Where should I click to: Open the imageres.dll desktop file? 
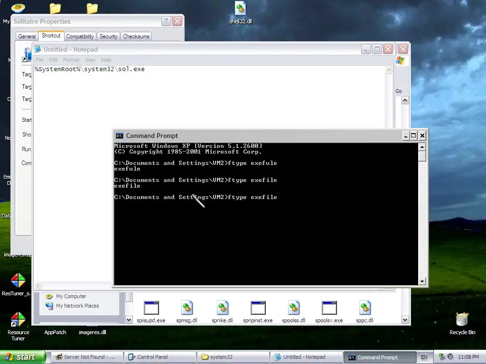tap(93, 332)
